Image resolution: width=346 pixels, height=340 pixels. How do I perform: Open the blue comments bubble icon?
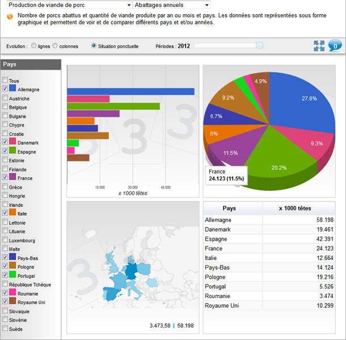click(x=334, y=46)
